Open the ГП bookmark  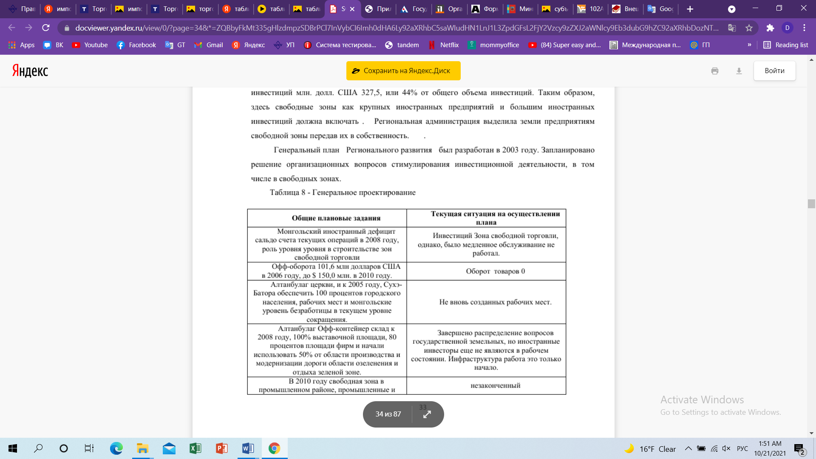click(700, 45)
